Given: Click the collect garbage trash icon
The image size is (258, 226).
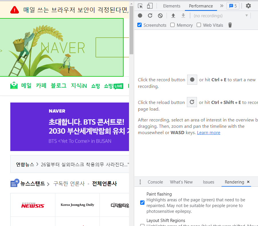Looking at the screenshot, I should [x=230, y=25].
